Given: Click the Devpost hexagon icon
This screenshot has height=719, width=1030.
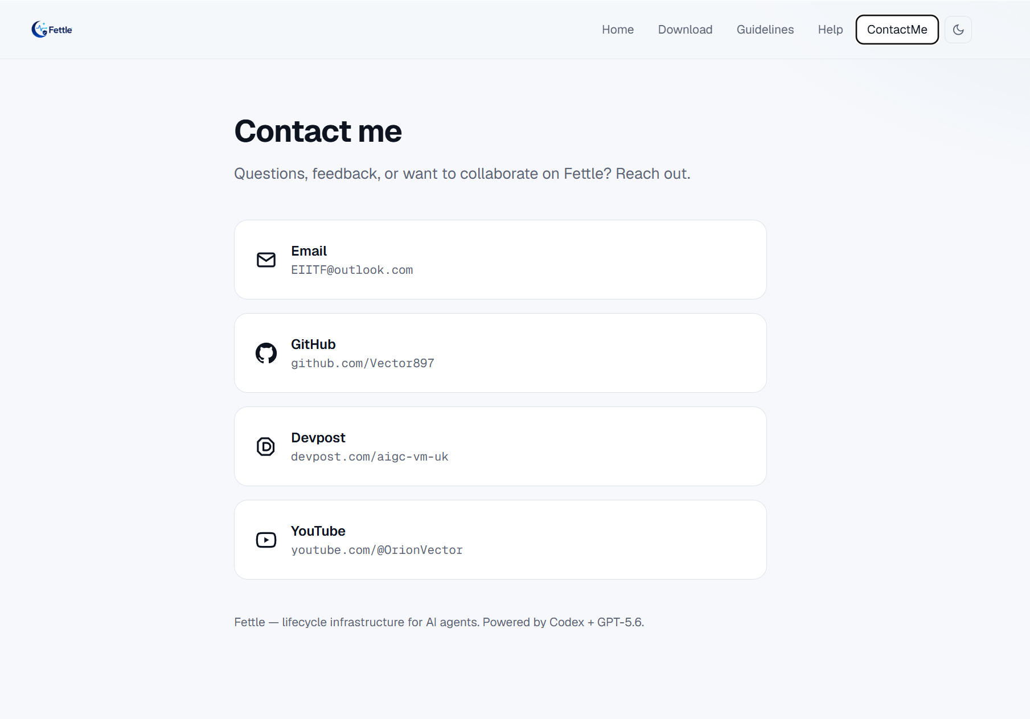Looking at the screenshot, I should [266, 446].
